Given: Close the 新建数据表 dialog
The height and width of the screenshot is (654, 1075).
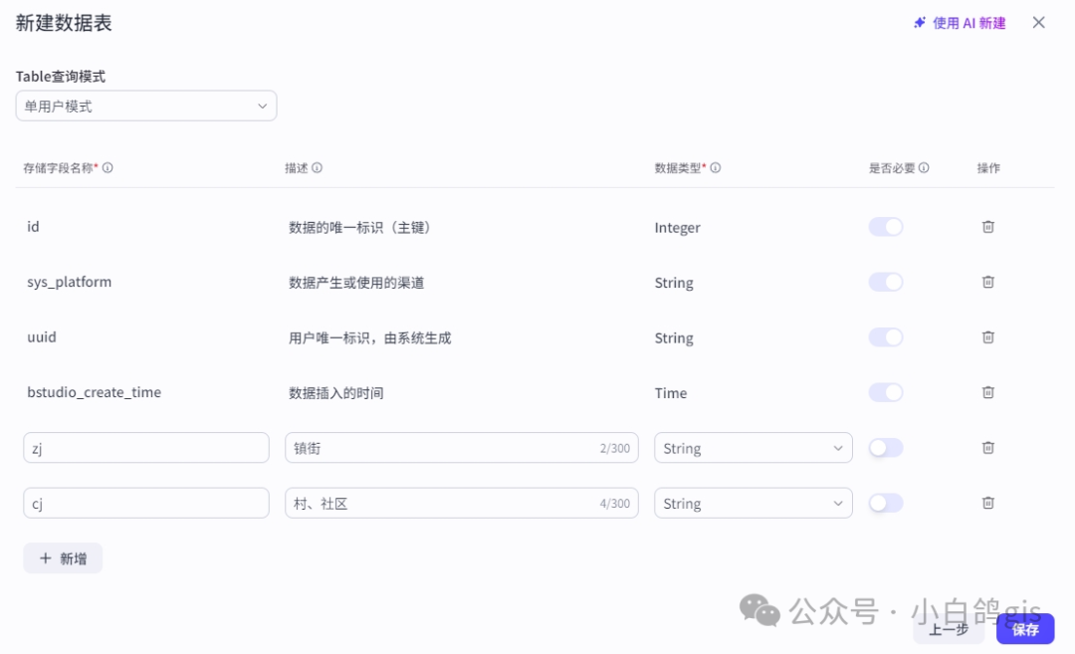Looking at the screenshot, I should tap(1038, 23).
